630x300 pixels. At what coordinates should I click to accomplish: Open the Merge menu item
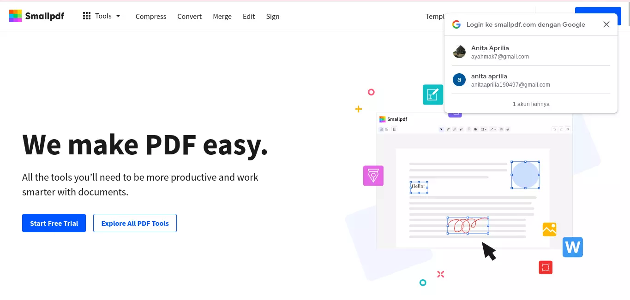click(x=222, y=16)
